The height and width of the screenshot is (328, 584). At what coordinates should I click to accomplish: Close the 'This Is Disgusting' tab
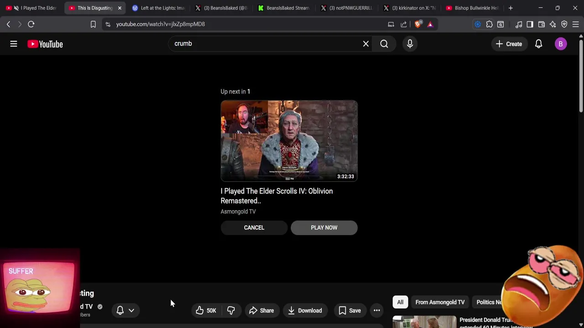tap(120, 8)
